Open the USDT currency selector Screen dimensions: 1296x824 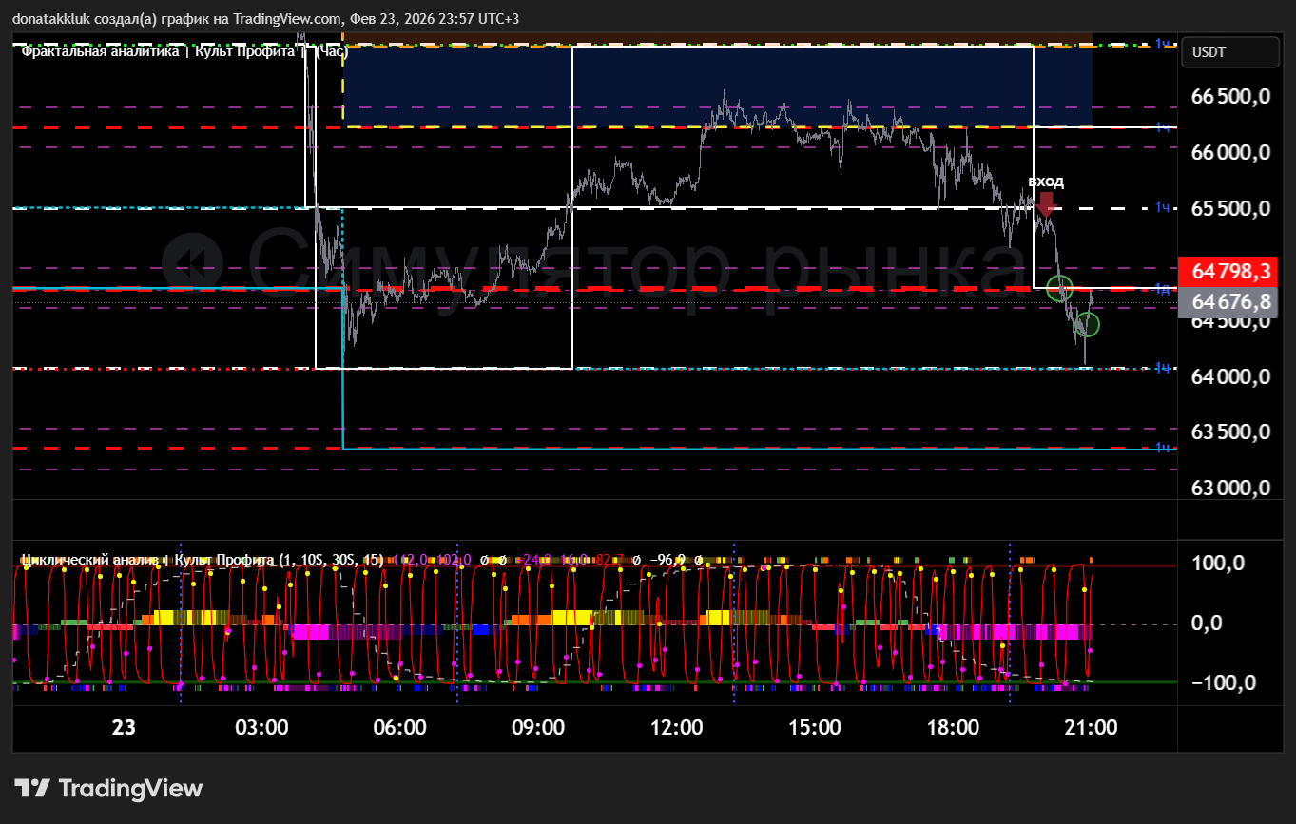pos(1229,52)
